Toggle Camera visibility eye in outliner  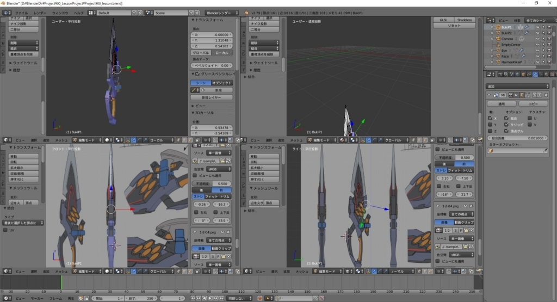[x=538, y=39]
